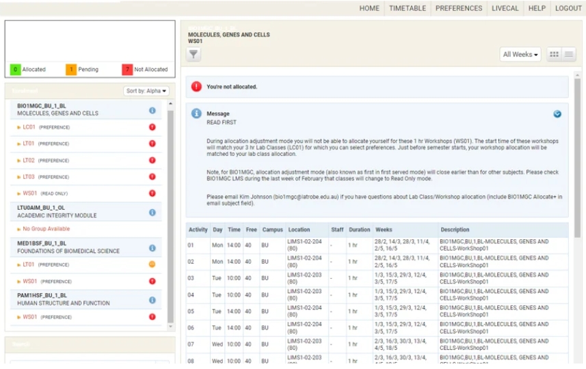The width and height of the screenshot is (586, 369).
Task: Go to HOME in top navigation
Action: 369,8
